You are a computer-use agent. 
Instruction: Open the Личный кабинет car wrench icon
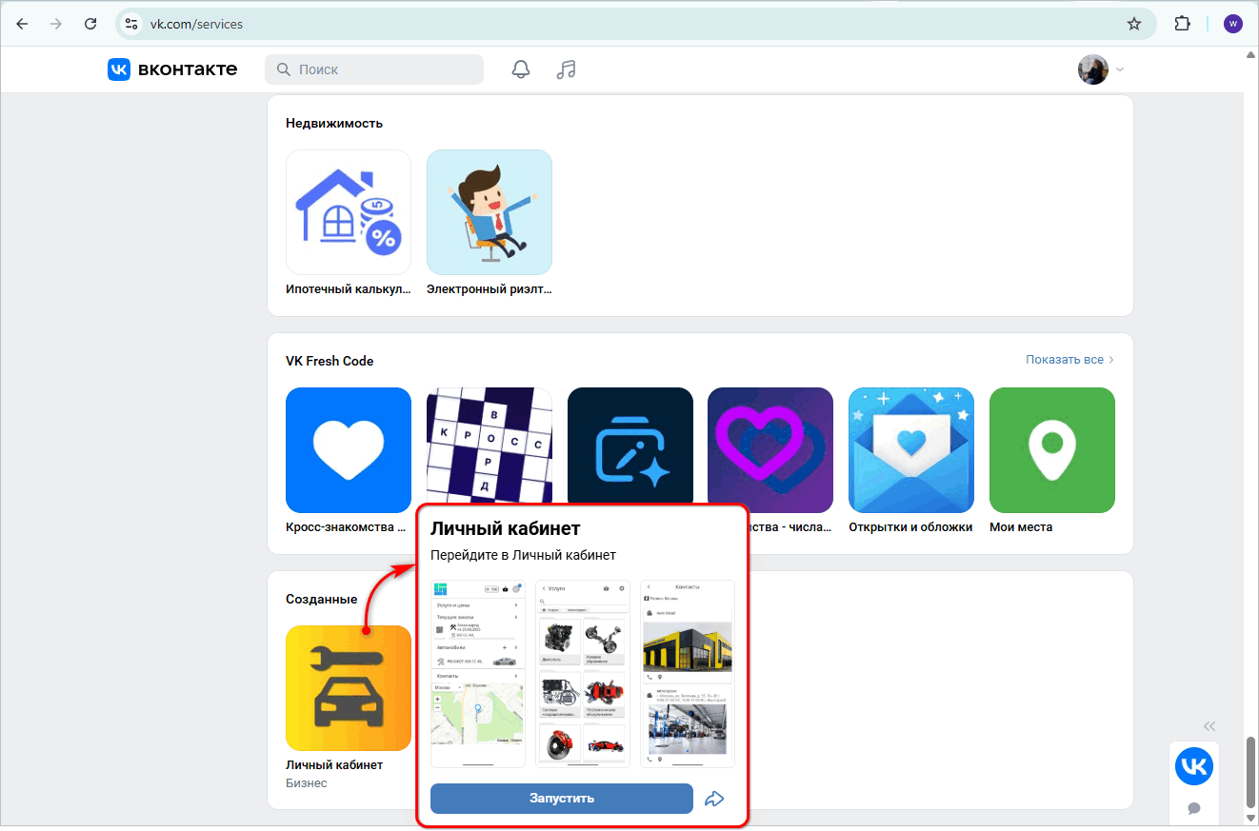[349, 688]
